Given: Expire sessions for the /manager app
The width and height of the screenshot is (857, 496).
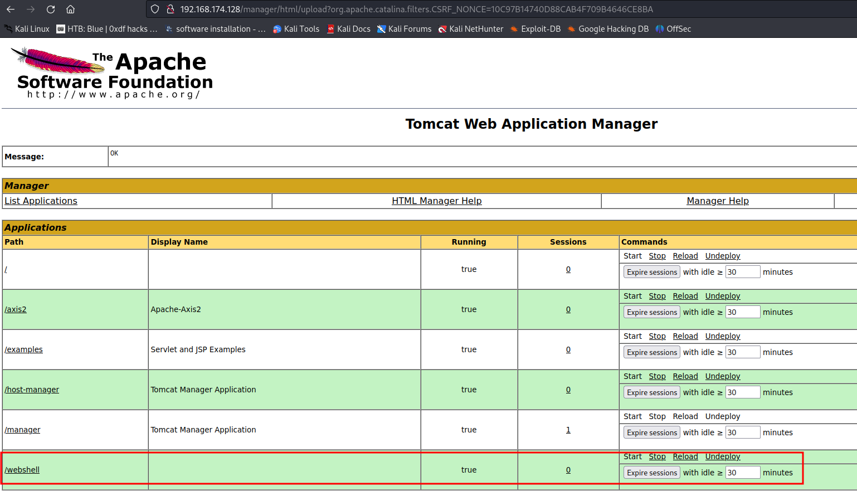Looking at the screenshot, I should tap(652, 432).
